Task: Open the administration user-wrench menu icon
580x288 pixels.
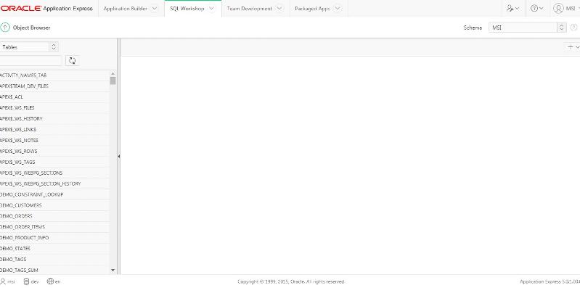Action: tap(512, 8)
